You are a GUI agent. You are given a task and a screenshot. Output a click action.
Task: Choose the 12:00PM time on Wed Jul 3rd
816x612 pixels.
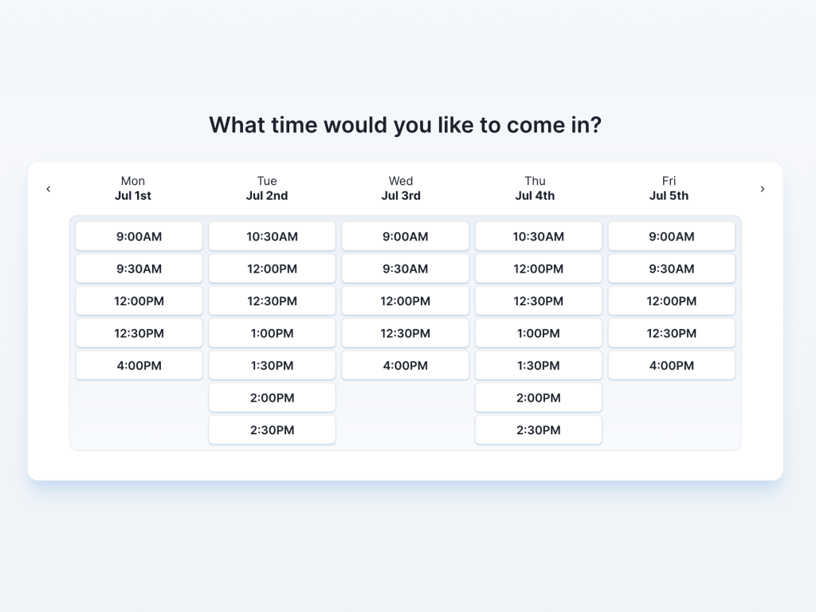(x=405, y=300)
